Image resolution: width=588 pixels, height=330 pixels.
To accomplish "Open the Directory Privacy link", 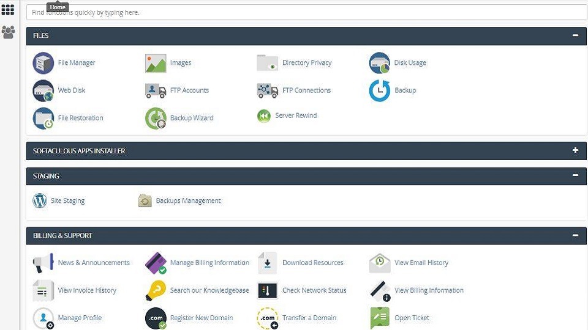I will click(307, 63).
